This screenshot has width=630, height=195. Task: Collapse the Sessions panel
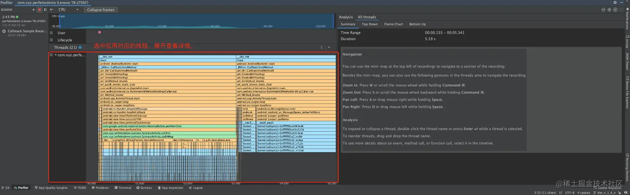(x=45, y=9)
